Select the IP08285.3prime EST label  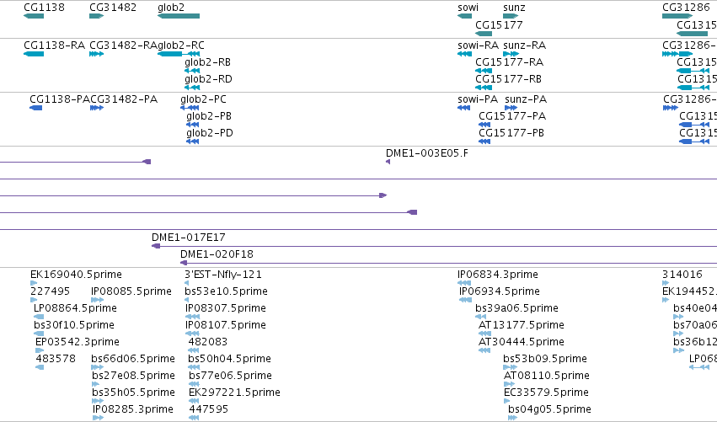132,409
